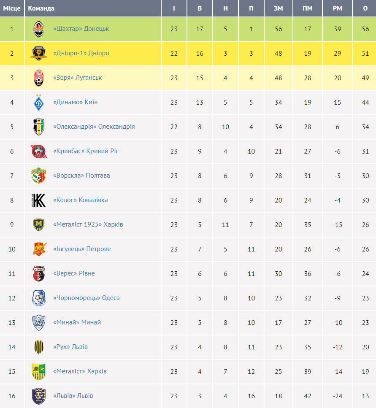Click the Місце column header

pos(12,8)
